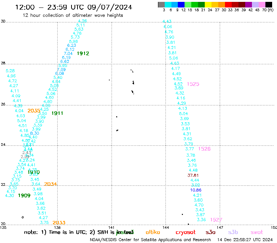Click the 7.09 wave height value
This screenshot has height=243, width=277.
(61, 70)
